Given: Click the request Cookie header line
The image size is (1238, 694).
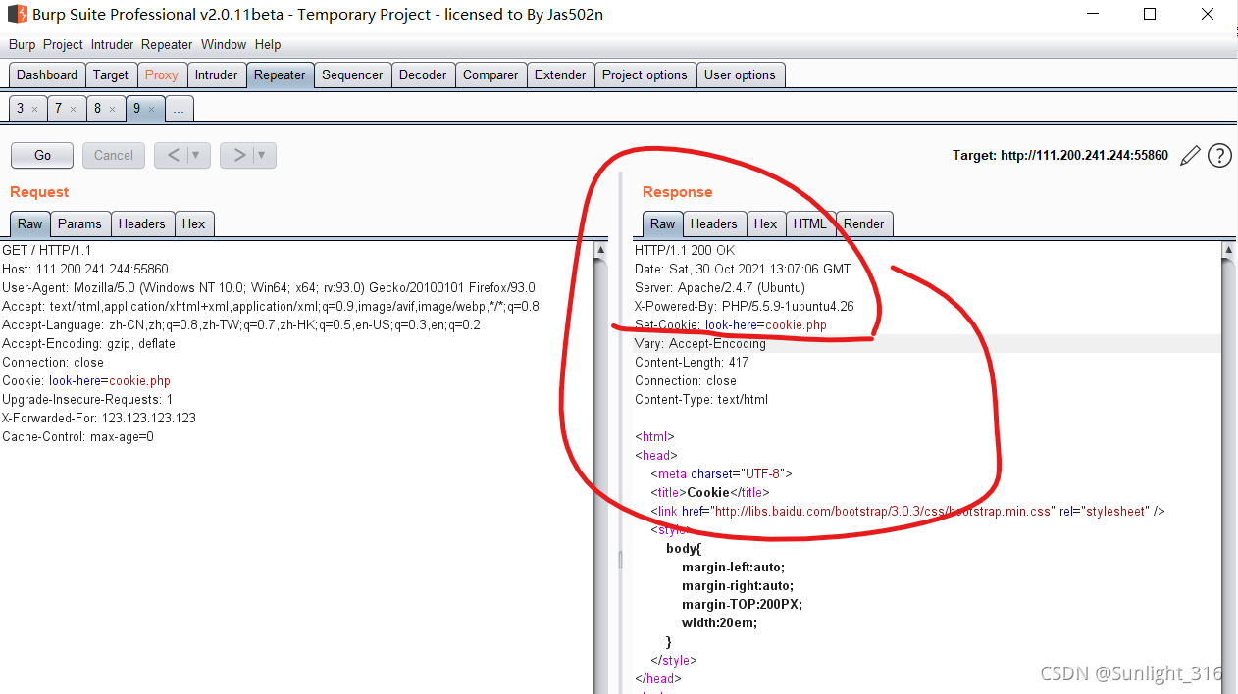Looking at the screenshot, I should click(x=86, y=380).
